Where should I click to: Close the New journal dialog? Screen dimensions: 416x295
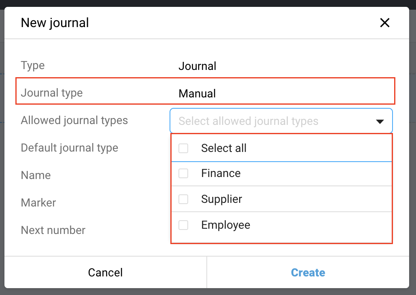pos(384,23)
